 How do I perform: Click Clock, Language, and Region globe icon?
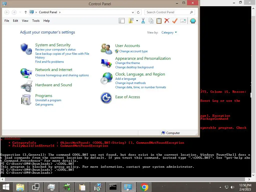coord(106,78)
